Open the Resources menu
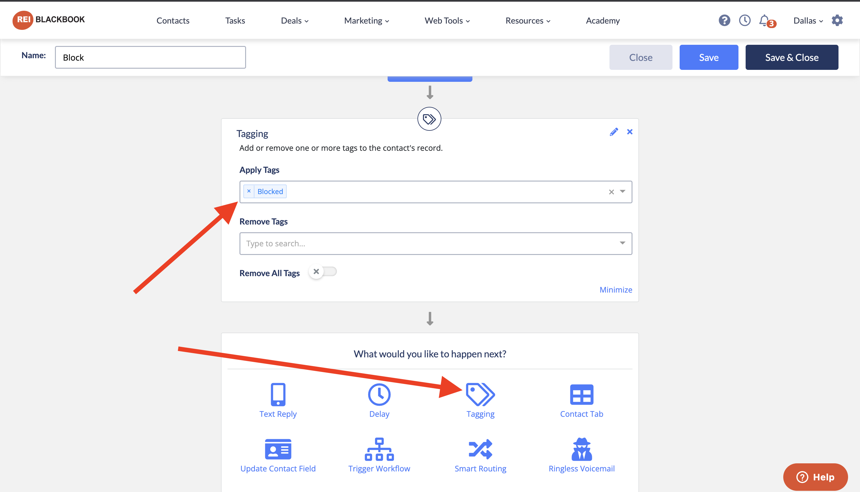 (528, 21)
